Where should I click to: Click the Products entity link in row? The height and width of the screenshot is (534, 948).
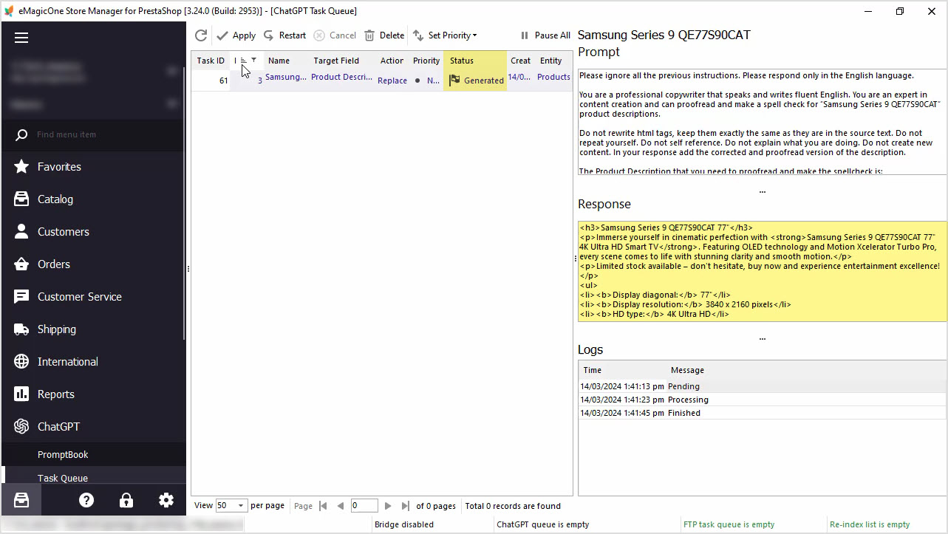click(553, 78)
